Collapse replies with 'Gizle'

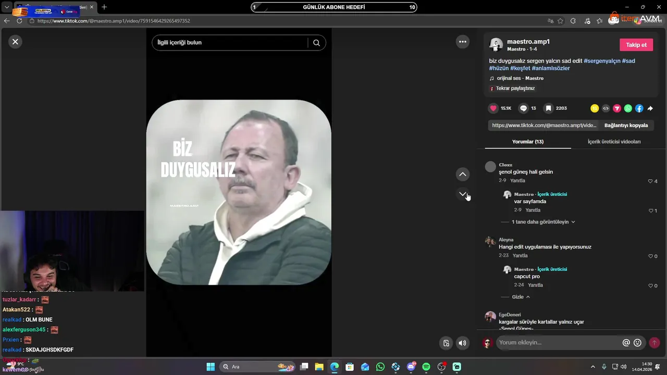(521, 297)
